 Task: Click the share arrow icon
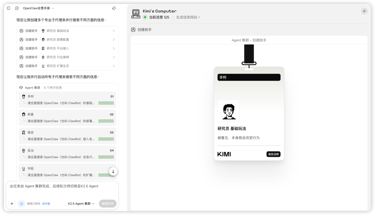click(x=114, y=8)
